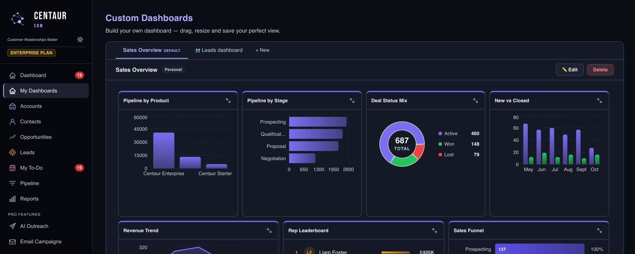This screenshot has width=635, height=254.
Task: Toggle the light/dark theme sun icon
Action: (80, 40)
